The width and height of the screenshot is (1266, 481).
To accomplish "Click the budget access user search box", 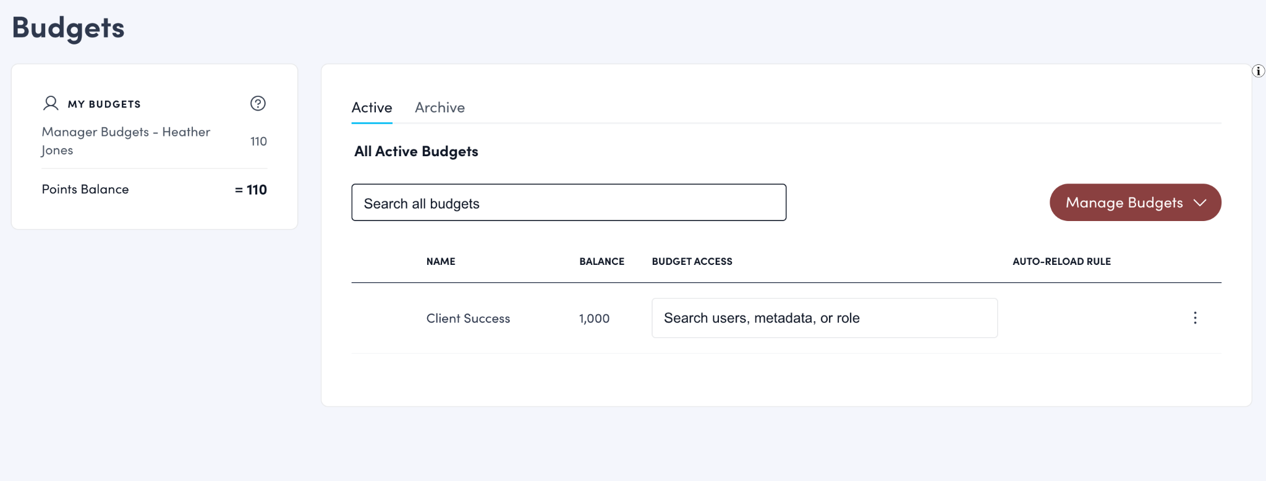I will click(824, 318).
